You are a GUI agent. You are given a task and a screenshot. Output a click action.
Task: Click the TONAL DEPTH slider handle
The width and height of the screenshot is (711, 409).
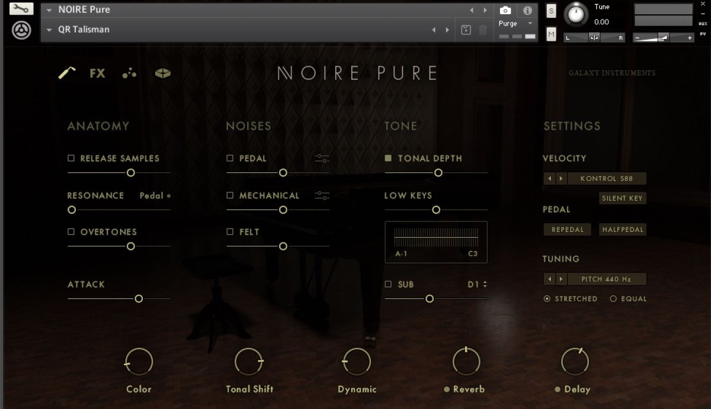(438, 173)
